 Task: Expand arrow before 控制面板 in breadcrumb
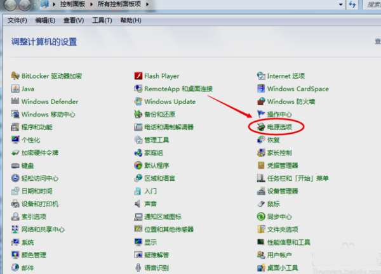pyautogui.click(x=54, y=4)
